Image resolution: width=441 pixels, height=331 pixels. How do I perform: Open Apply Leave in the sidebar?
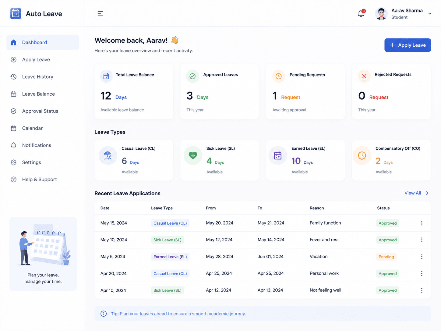[43, 60]
